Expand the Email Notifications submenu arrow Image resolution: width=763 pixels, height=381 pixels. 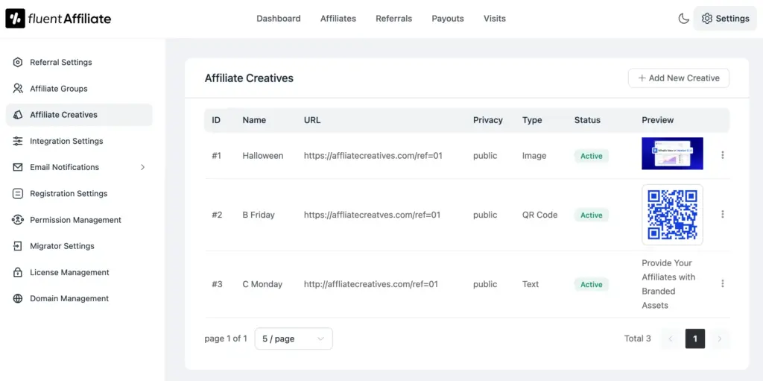pos(142,167)
